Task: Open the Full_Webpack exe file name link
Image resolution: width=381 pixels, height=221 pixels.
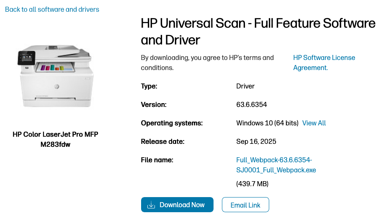Action: point(276,165)
